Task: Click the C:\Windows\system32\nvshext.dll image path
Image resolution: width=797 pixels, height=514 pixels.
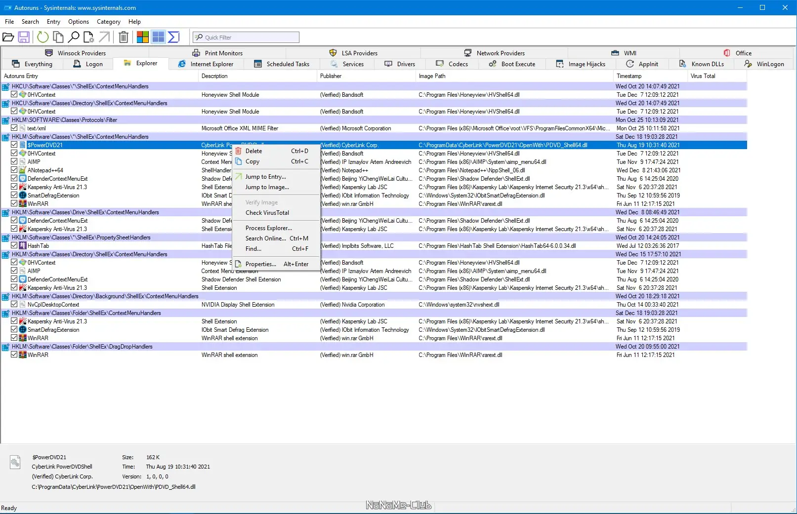Action: pos(459,305)
